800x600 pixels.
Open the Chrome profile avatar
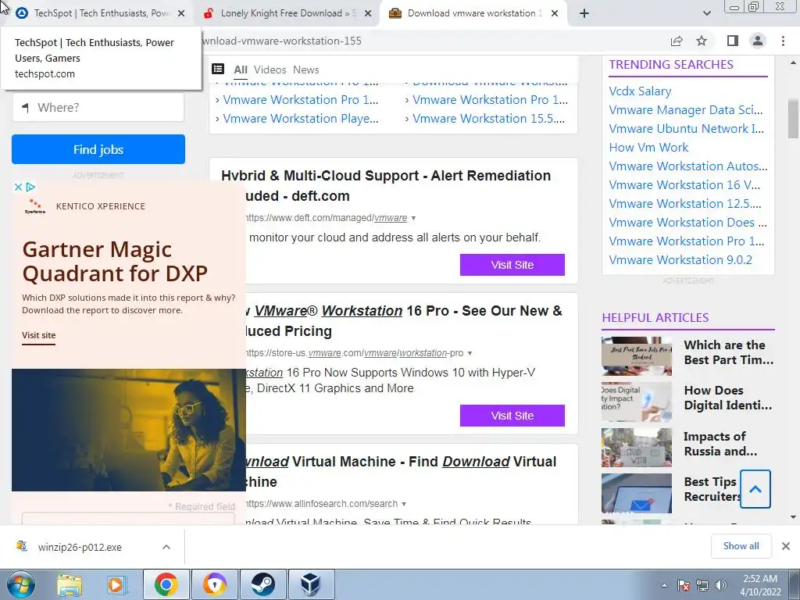pyautogui.click(x=758, y=41)
